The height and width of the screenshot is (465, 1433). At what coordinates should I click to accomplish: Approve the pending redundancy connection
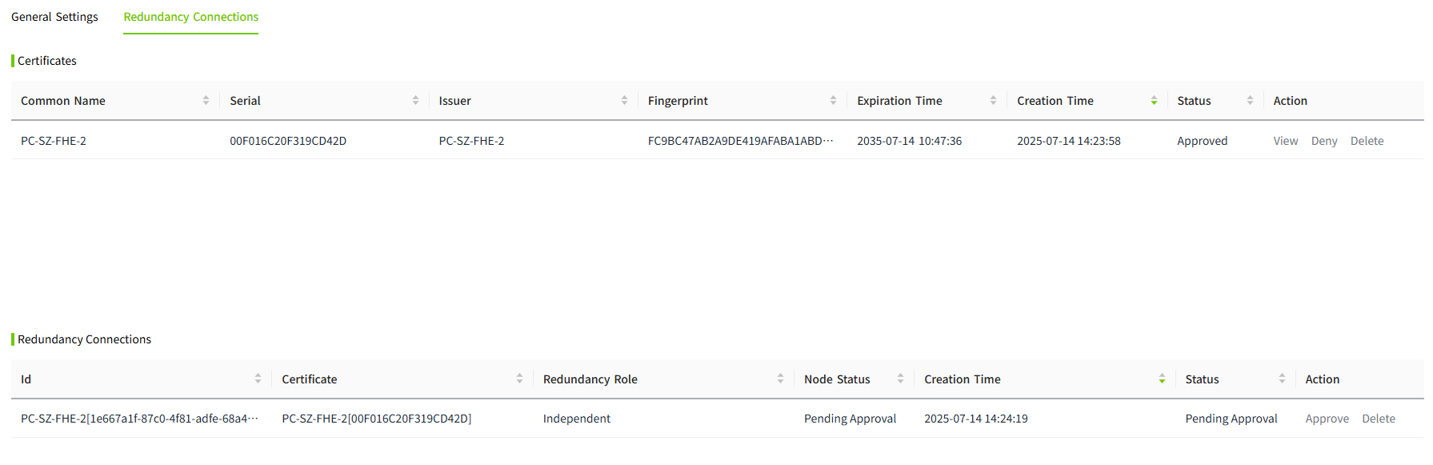pyautogui.click(x=1327, y=419)
